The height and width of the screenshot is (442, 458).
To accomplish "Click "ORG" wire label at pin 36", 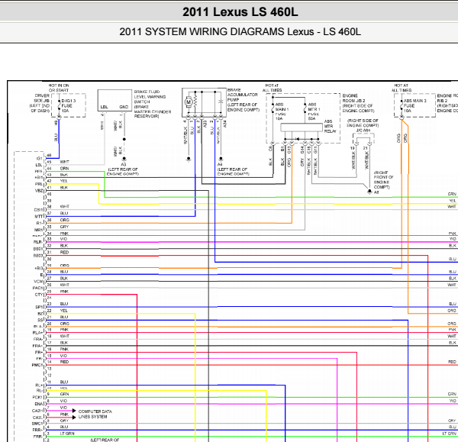I will pos(65,220).
